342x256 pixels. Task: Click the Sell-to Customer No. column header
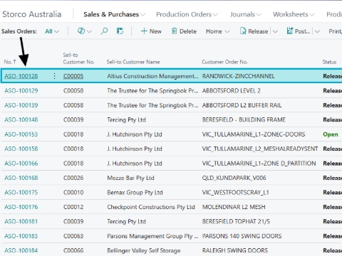(78, 58)
